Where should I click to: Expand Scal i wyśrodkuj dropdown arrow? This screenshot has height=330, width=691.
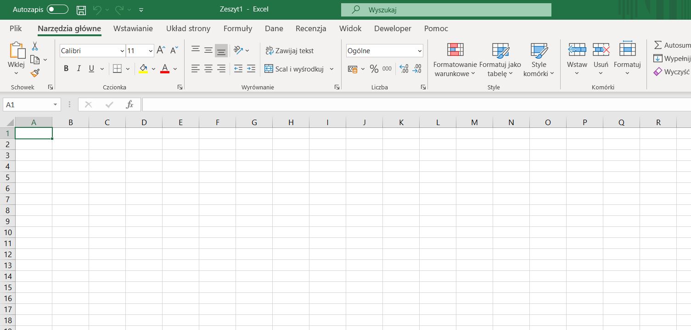332,69
